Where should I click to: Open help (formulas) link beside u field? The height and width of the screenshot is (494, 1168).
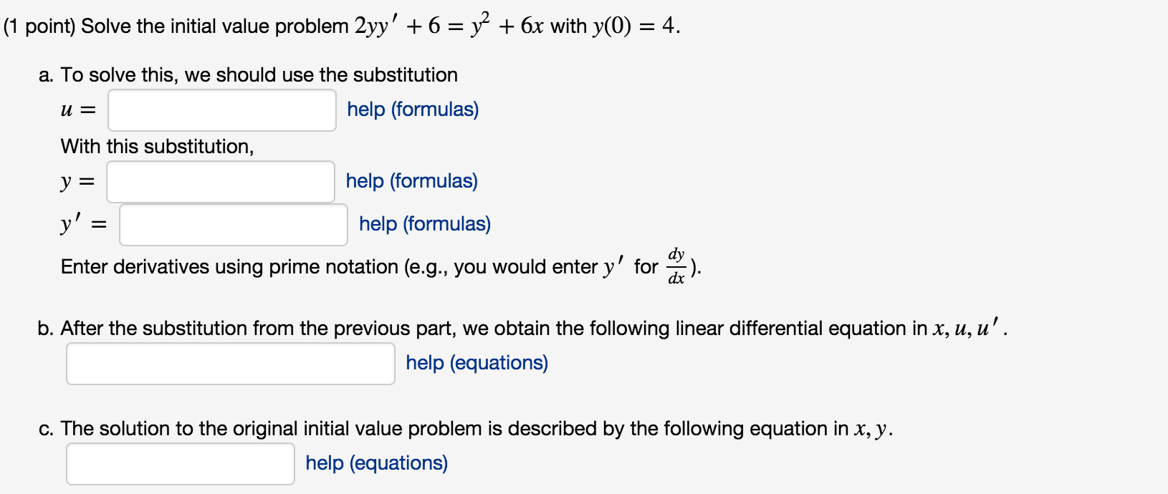[413, 110]
